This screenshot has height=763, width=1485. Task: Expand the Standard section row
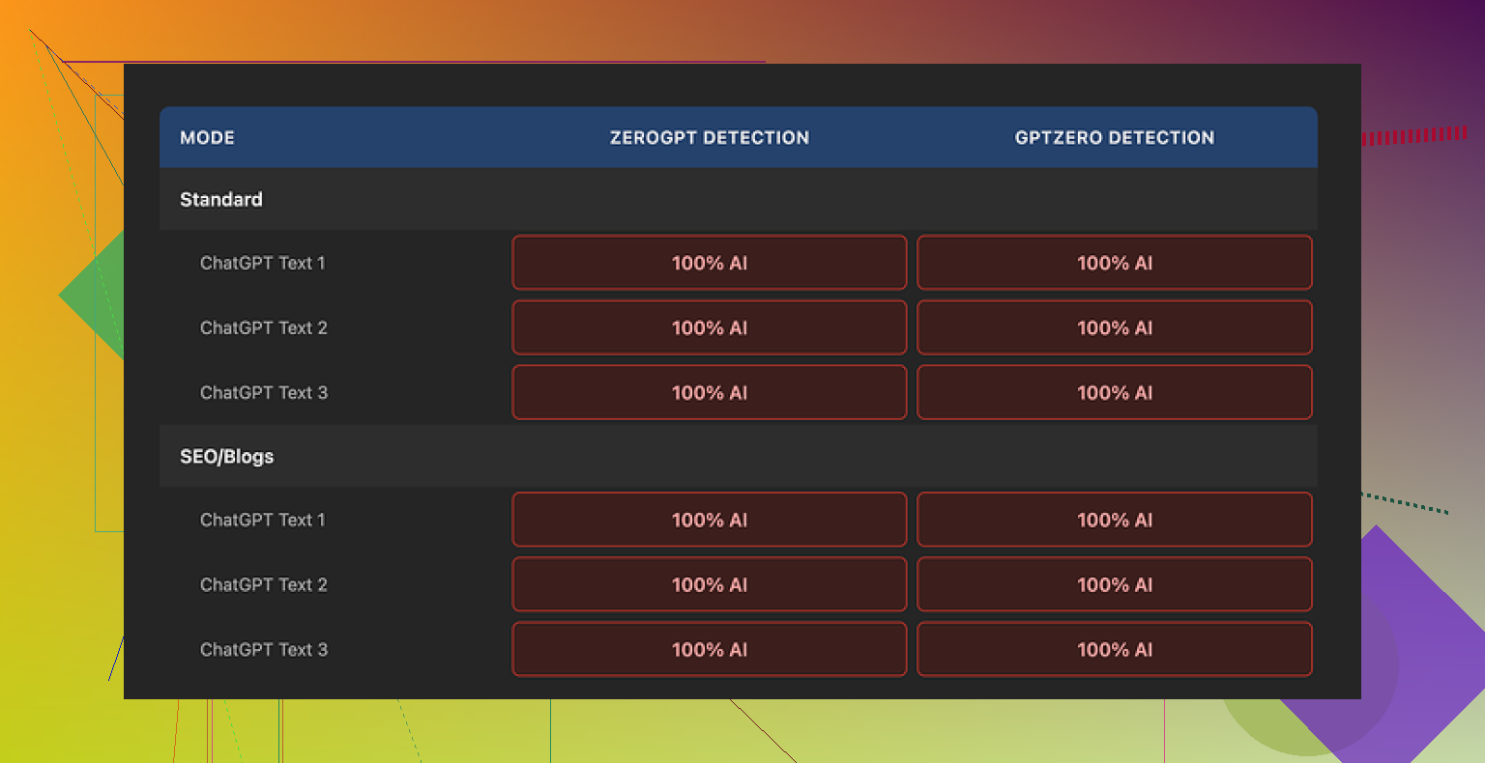pyautogui.click(x=220, y=199)
